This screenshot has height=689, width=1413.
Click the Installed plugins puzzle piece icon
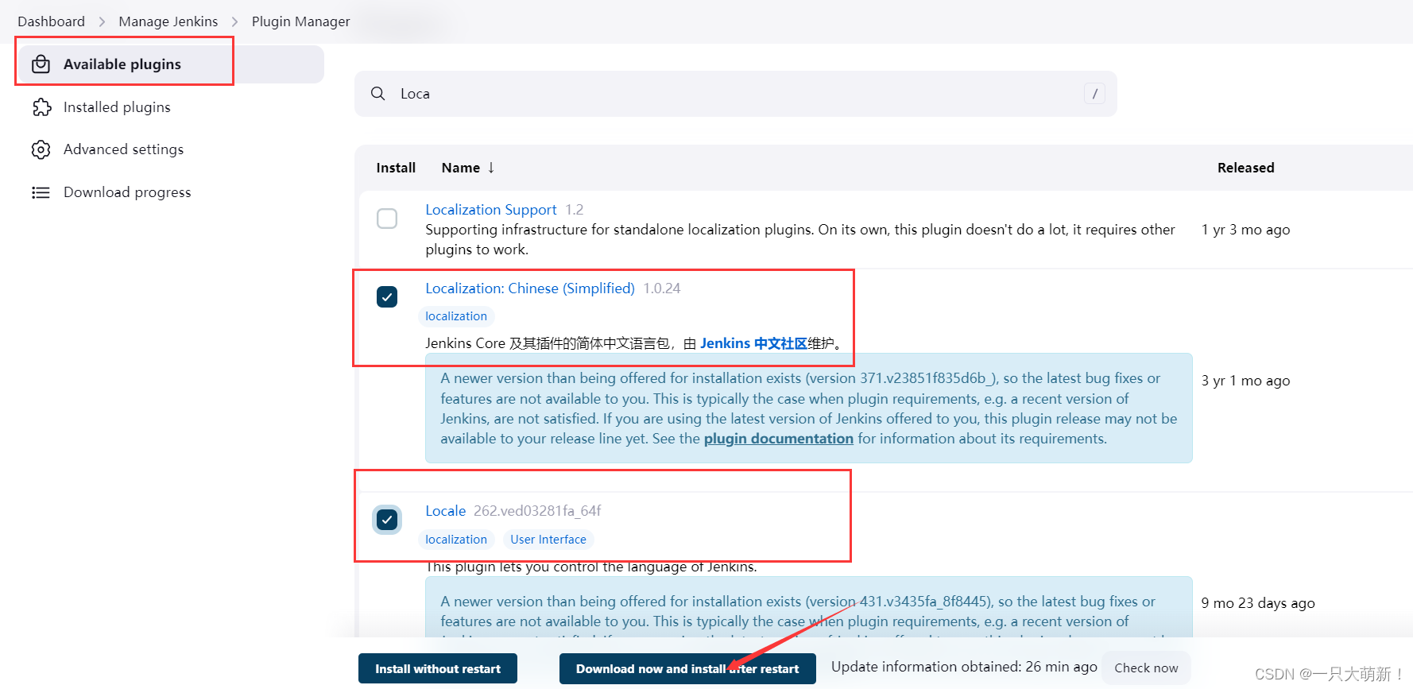tap(41, 107)
